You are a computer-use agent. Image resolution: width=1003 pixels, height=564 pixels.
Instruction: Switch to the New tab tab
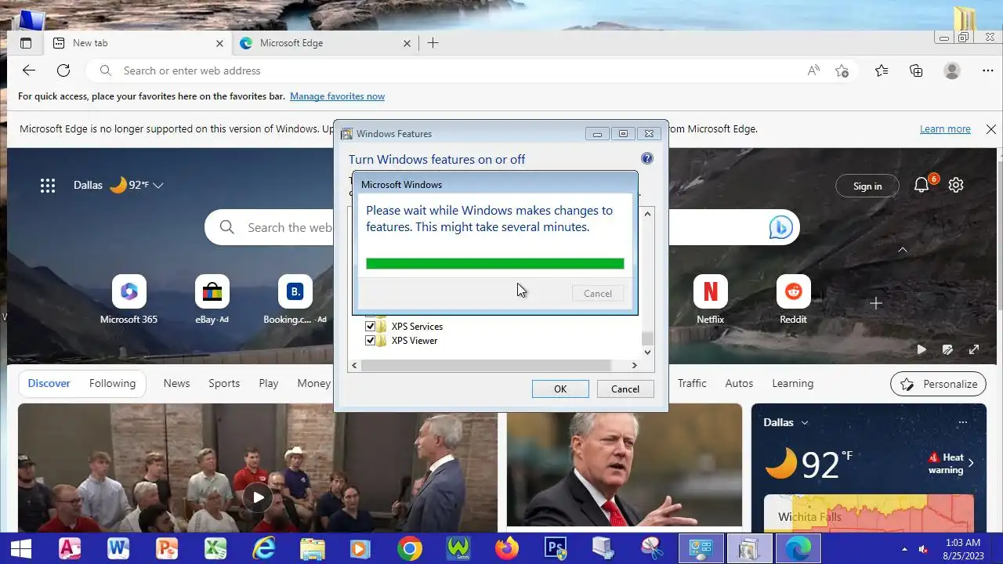139,43
